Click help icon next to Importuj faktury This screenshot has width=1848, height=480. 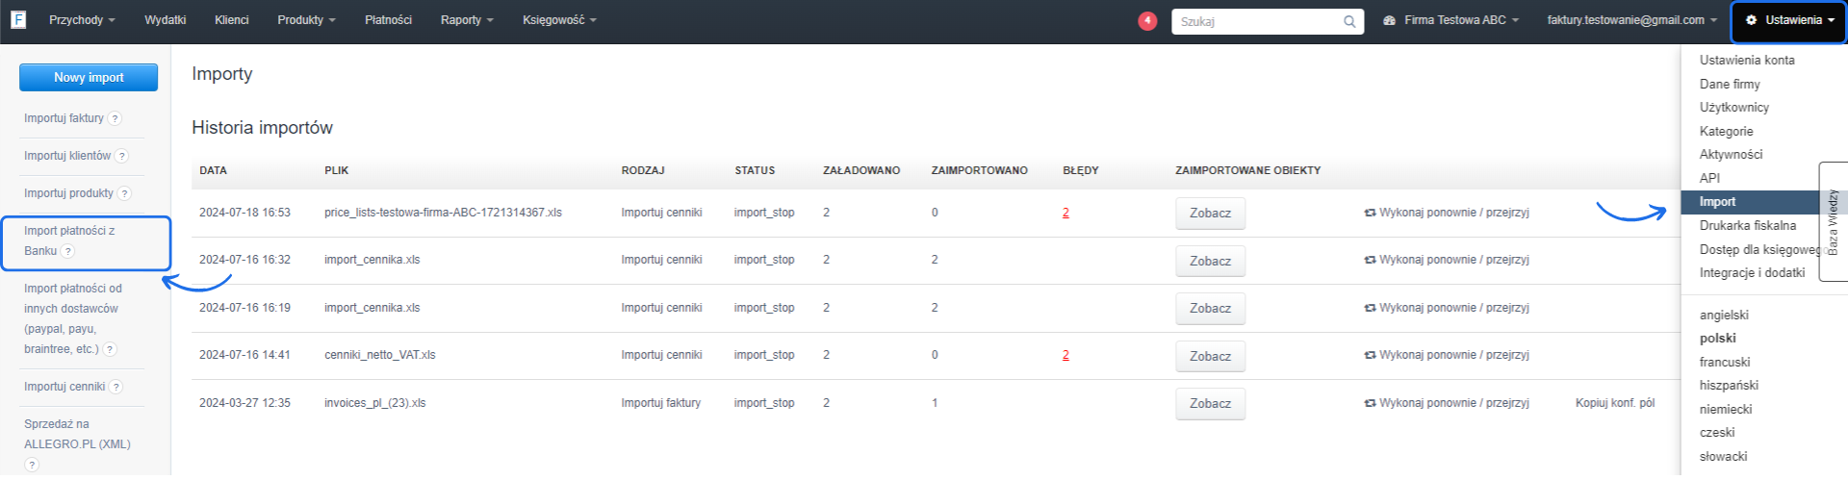click(x=115, y=118)
